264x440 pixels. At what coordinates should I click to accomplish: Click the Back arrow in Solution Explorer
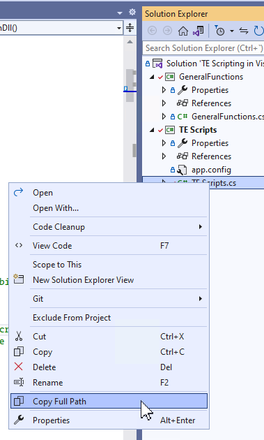click(x=152, y=31)
